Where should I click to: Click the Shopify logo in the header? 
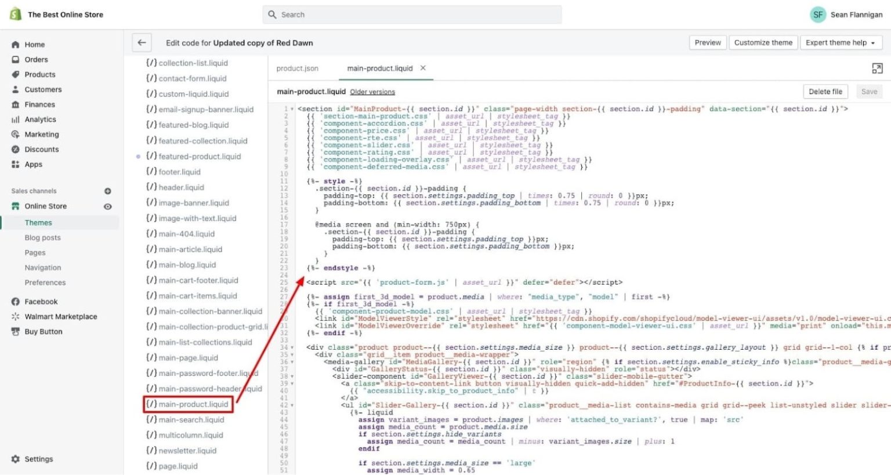pos(14,14)
